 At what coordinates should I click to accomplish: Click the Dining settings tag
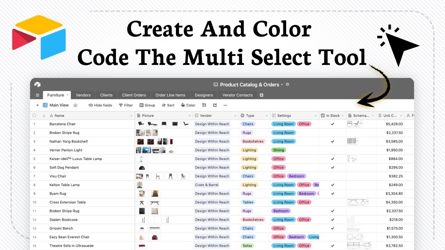tap(278, 150)
